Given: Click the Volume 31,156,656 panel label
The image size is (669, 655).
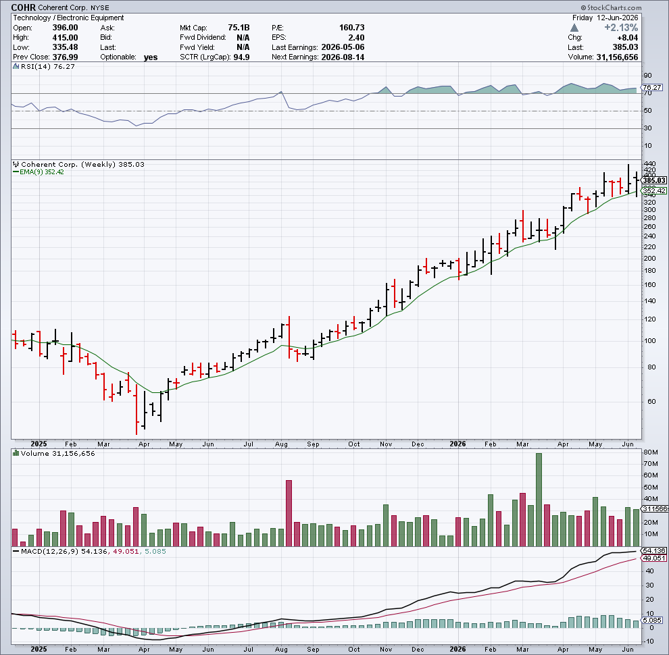Looking at the screenshot, I should pyautogui.click(x=57, y=453).
